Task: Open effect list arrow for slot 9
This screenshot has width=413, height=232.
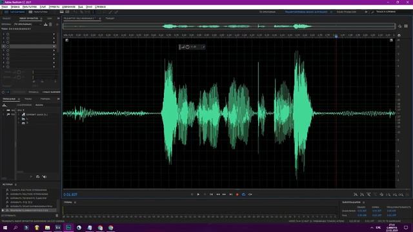Action: [54, 66]
